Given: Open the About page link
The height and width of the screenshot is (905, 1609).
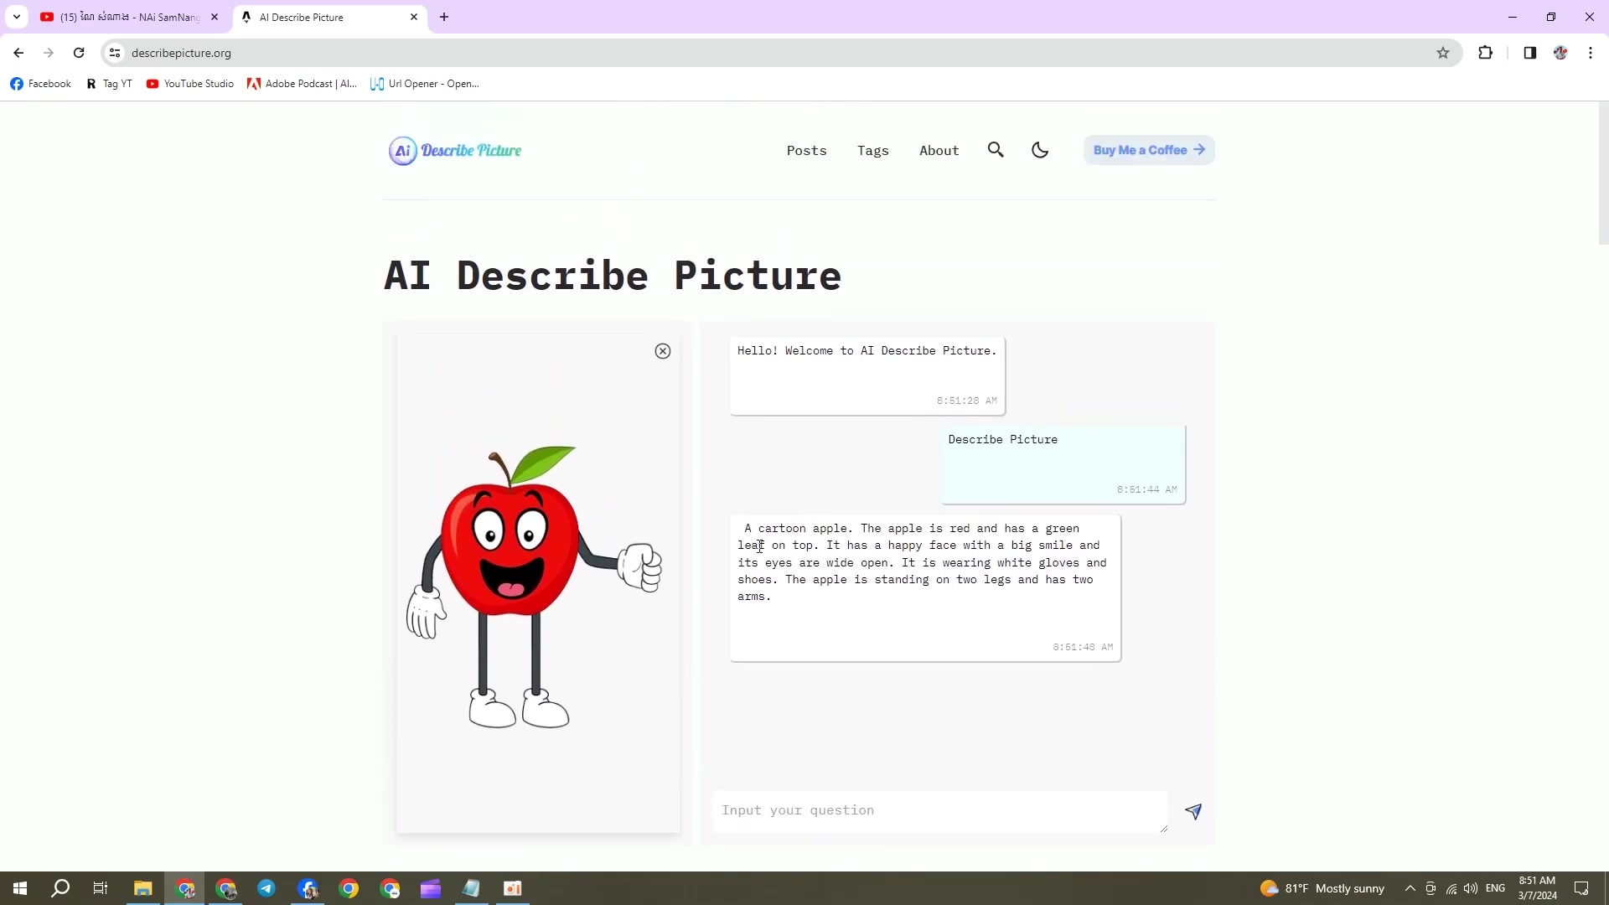Looking at the screenshot, I should (939, 151).
